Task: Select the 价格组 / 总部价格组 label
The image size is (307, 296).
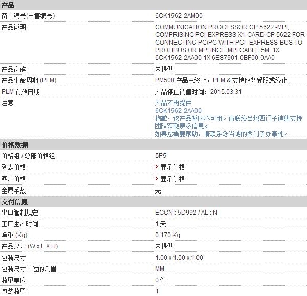Action: [28, 156]
